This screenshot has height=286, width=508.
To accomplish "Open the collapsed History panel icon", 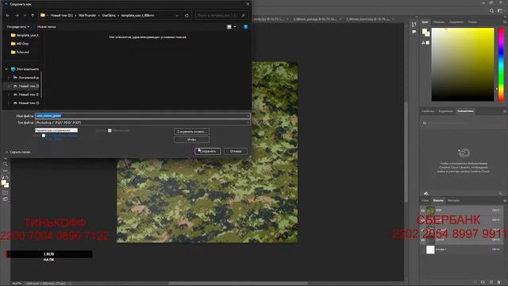I will 414,25.
